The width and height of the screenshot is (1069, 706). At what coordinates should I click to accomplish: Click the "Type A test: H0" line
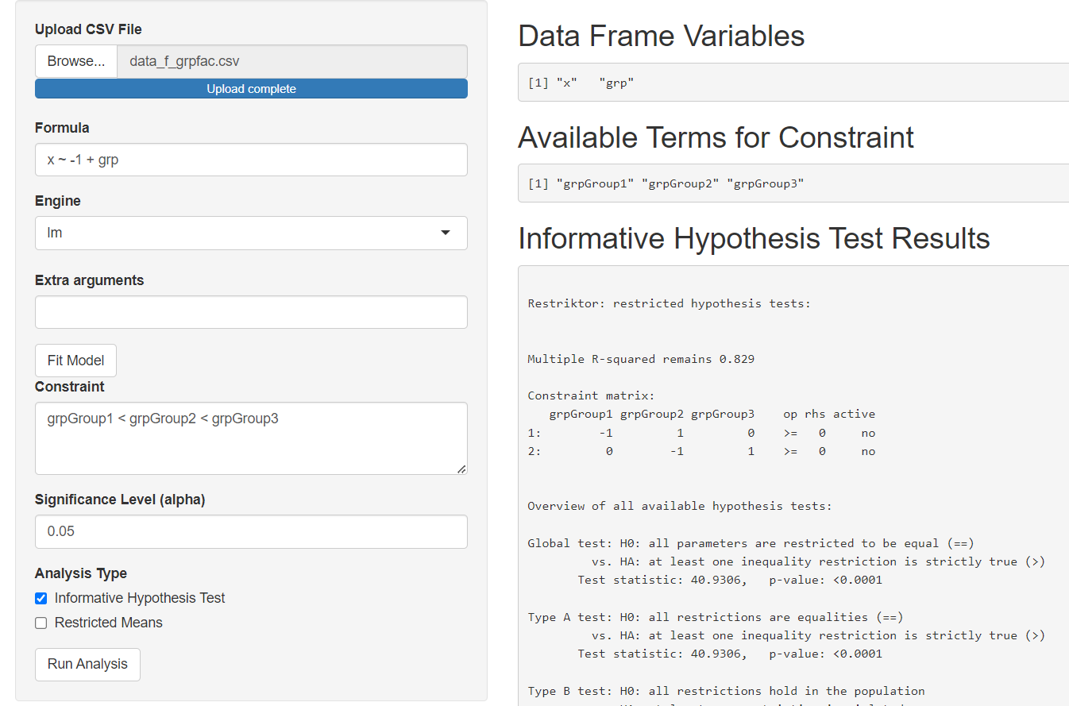click(x=716, y=617)
